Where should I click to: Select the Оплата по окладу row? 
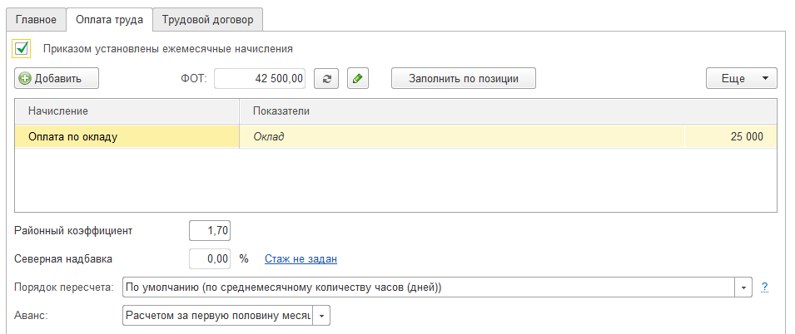[x=125, y=137]
